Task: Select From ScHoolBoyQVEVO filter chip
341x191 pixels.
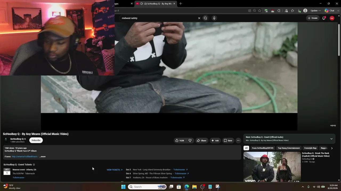Action: 263,148
